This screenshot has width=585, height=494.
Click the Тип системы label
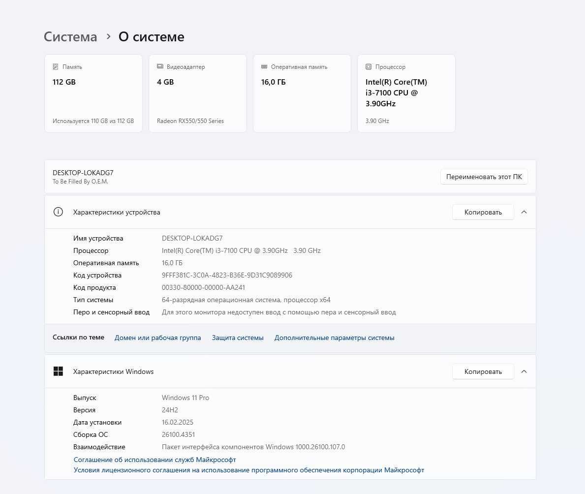point(93,300)
